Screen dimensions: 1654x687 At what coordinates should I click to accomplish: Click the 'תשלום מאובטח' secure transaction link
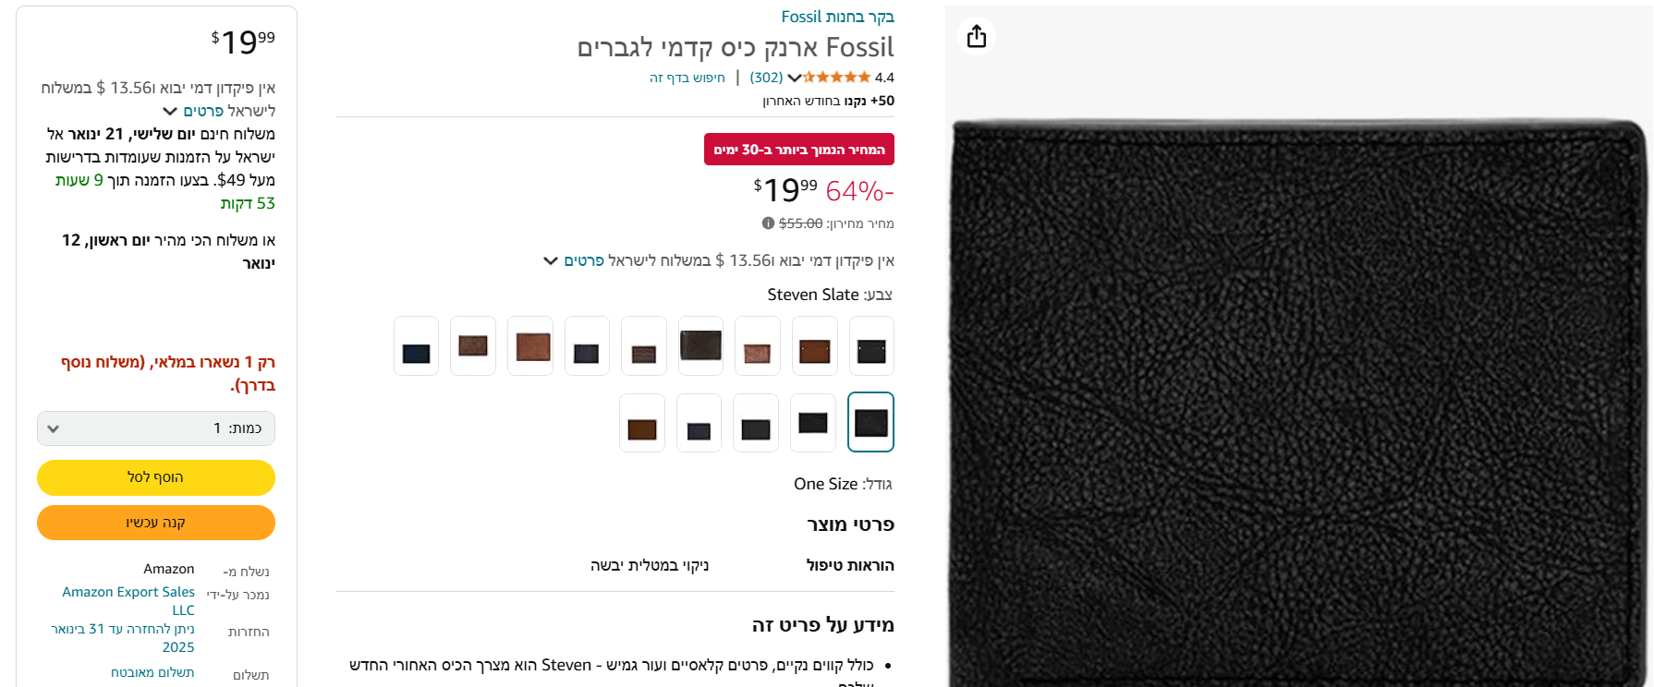[152, 672]
